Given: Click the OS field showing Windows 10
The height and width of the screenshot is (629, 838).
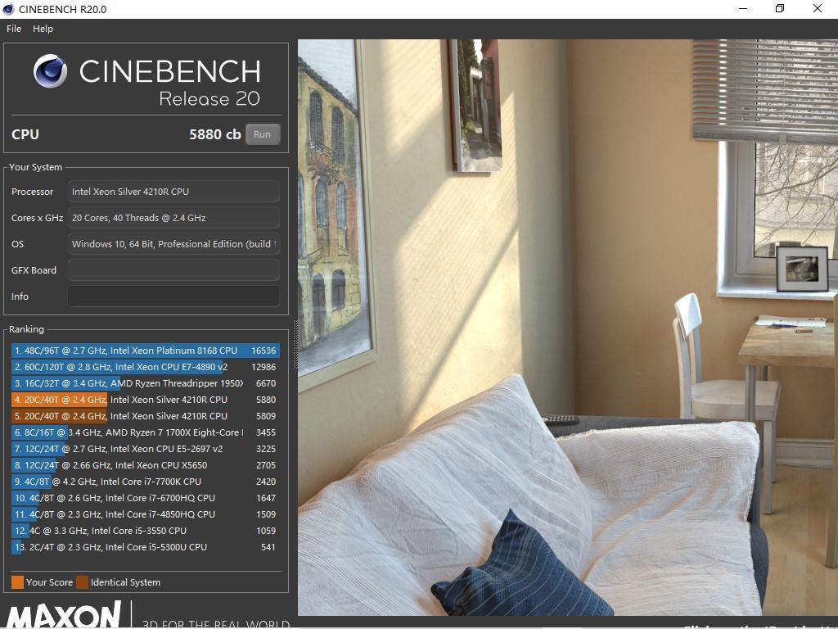Looking at the screenshot, I should 173,244.
